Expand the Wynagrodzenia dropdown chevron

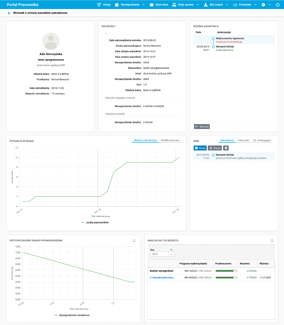143,5
